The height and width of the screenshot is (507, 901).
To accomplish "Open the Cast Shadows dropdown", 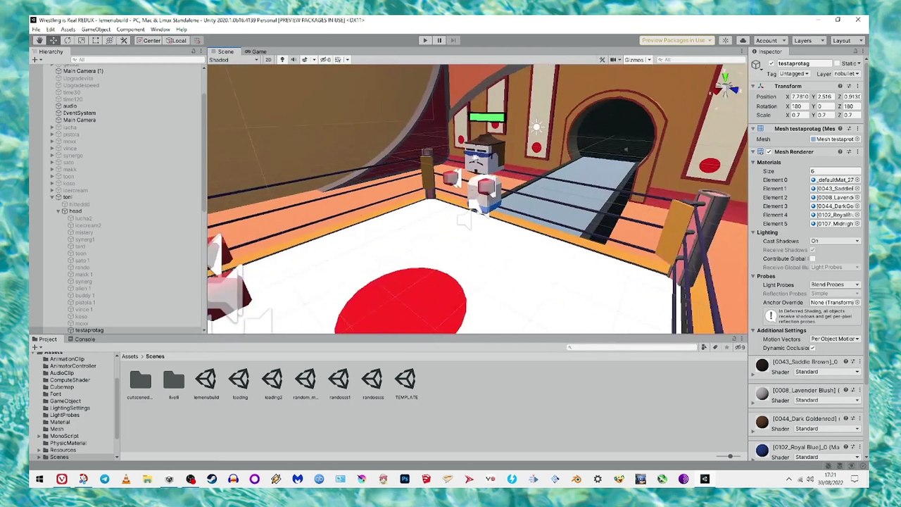I will click(x=835, y=242).
